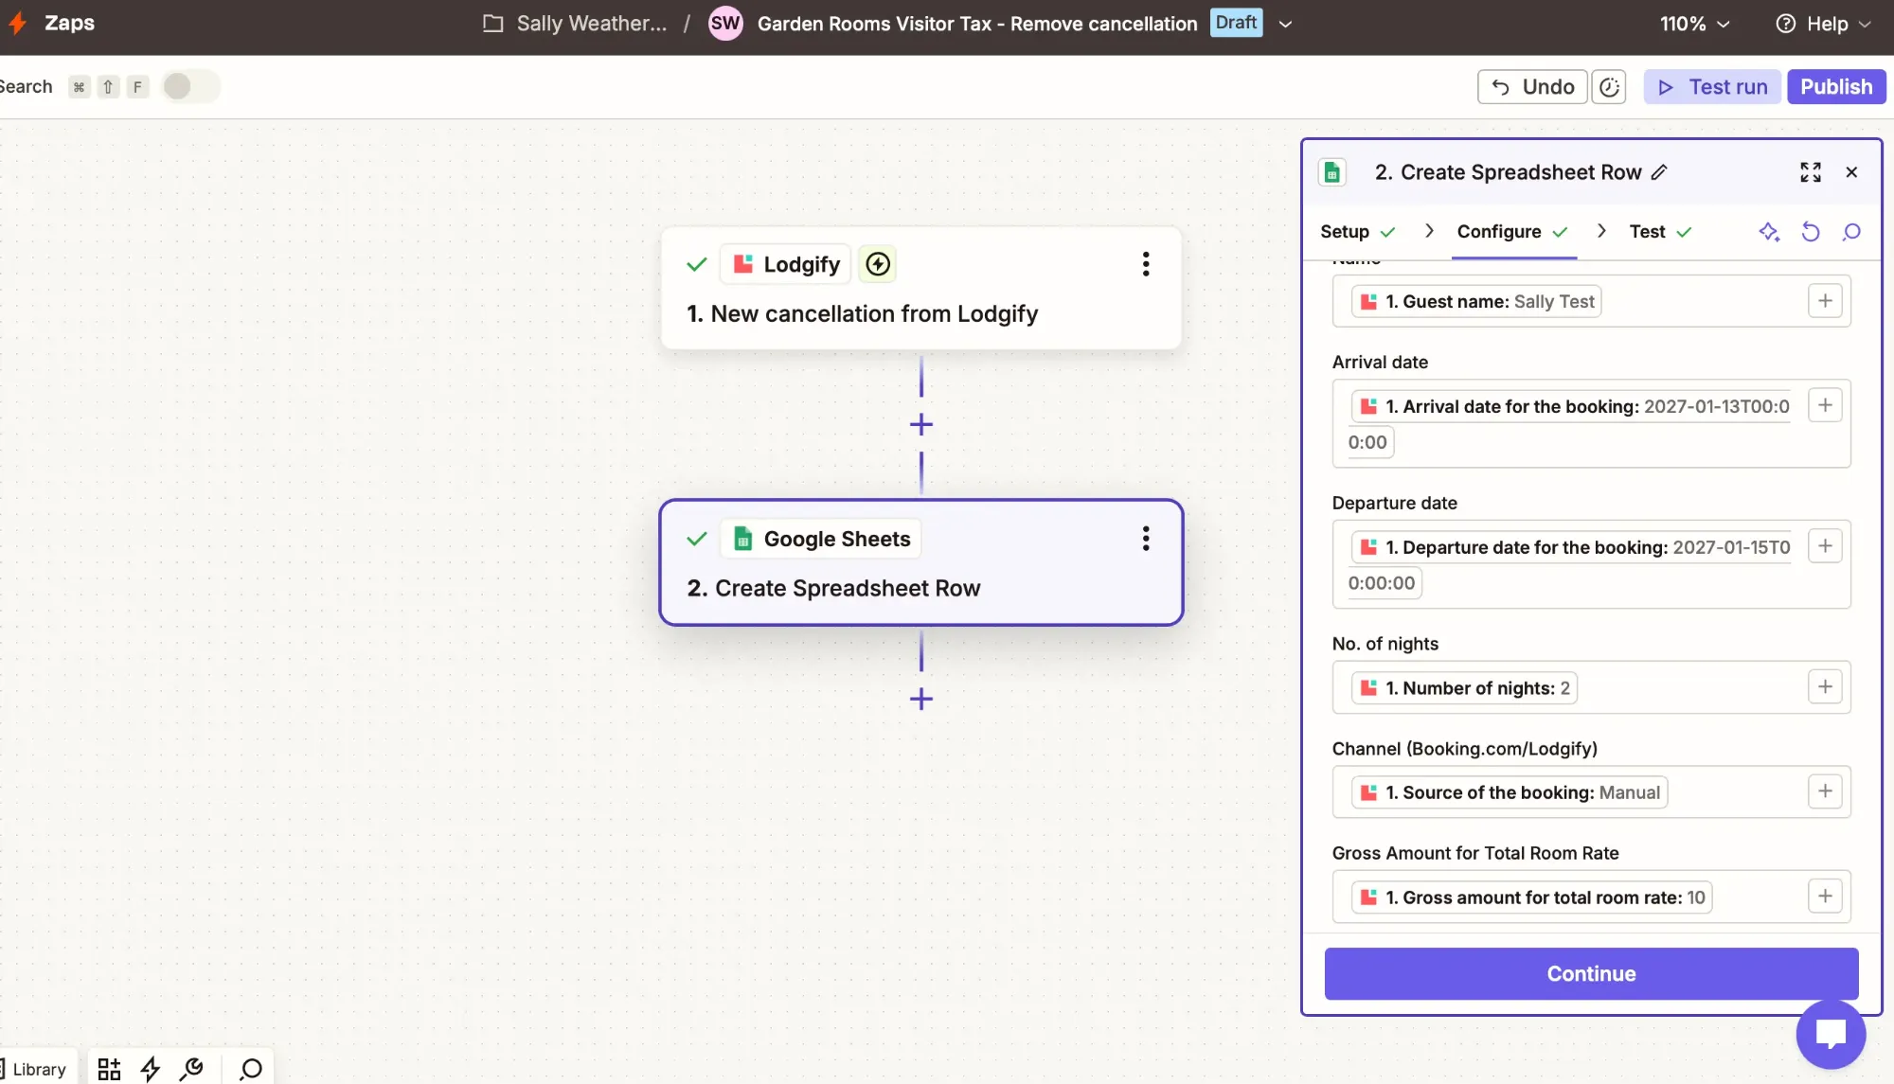Click the Lodgify instant trigger bolt icon
This screenshot has height=1084, width=1894.
[x=878, y=264]
